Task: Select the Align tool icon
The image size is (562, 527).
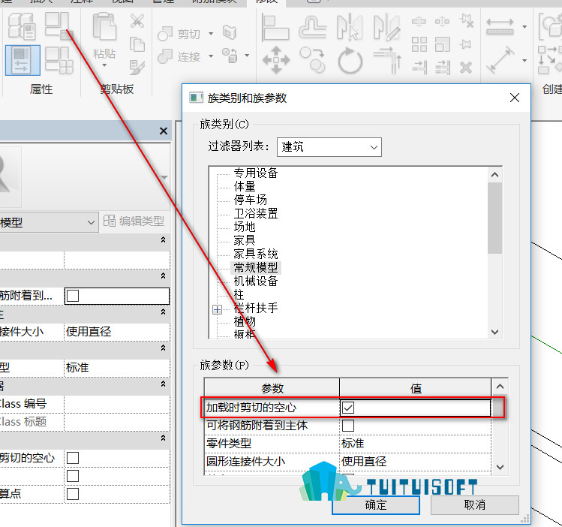Action: coord(275,27)
